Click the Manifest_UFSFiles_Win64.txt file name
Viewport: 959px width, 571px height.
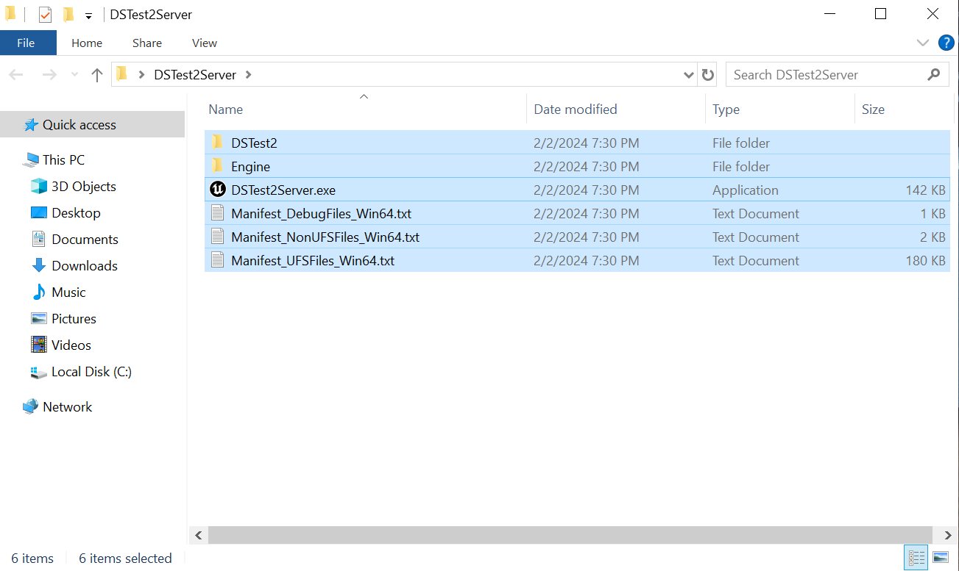tap(313, 261)
